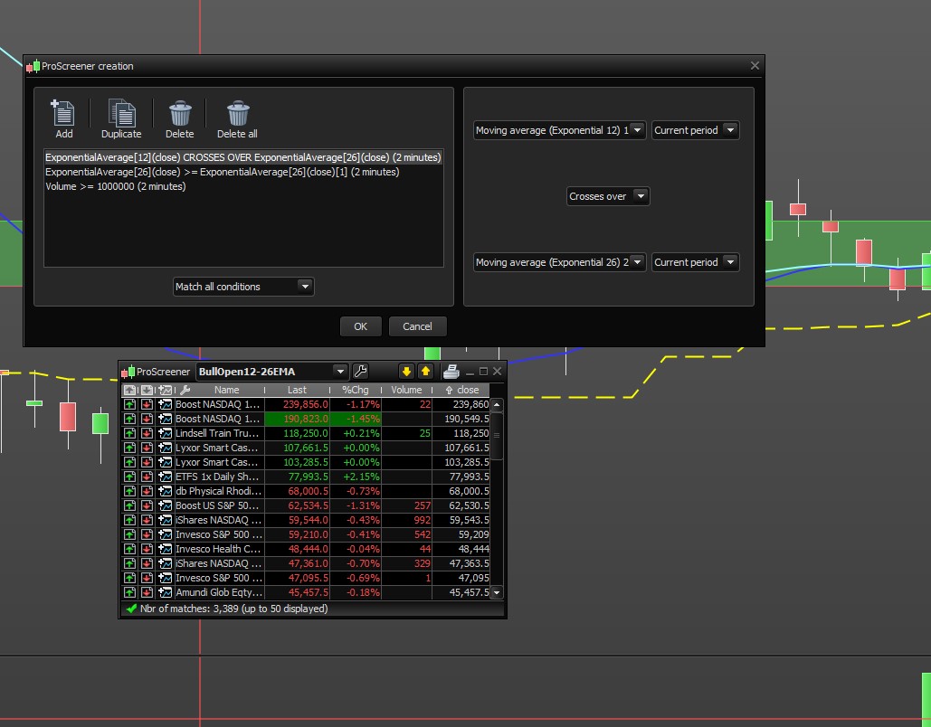Image resolution: width=931 pixels, height=727 pixels.
Task: Open Moving average (Exponential 12) dropdown
Action: coord(559,130)
